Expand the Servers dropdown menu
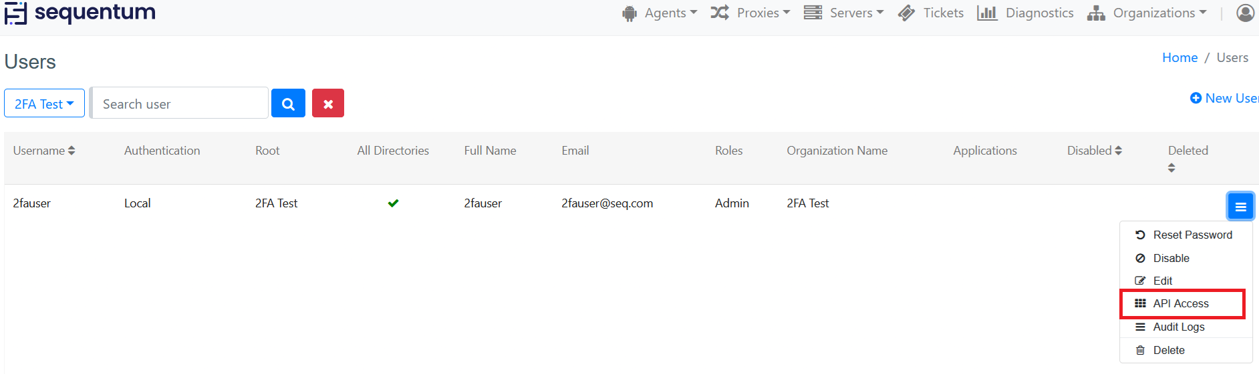The height and width of the screenshot is (374, 1259). pyautogui.click(x=843, y=13)
